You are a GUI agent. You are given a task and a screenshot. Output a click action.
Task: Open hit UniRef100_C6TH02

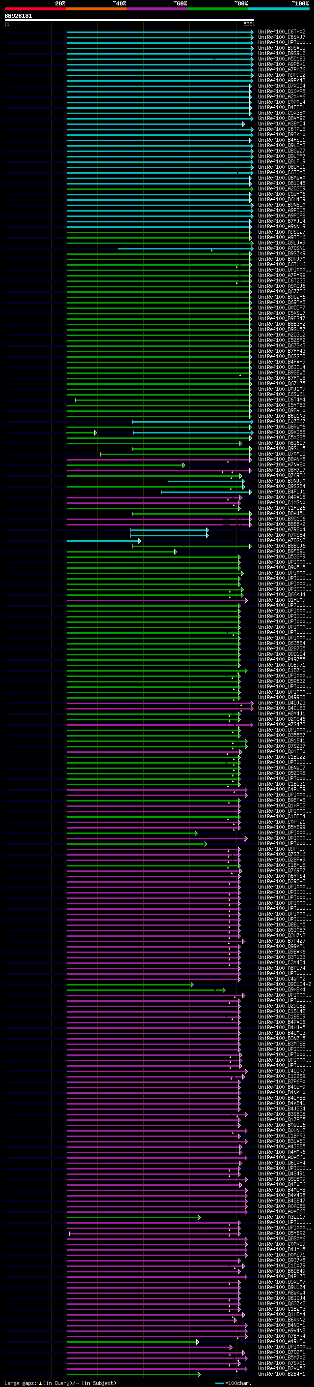click(x=282, y=32)
